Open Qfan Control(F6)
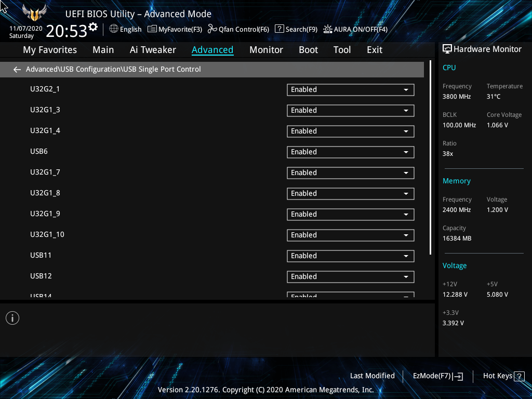Viewport: 532px width, 399px height. (238, 29)
